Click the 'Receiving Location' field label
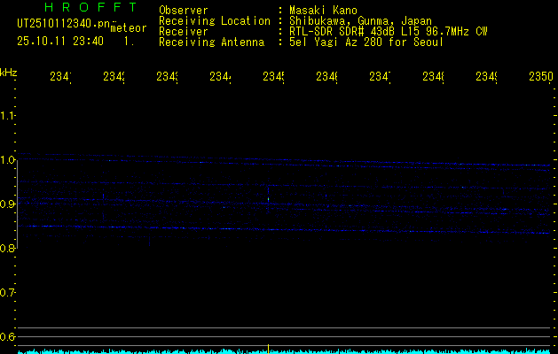558x354 pixels. click(214, 20)
